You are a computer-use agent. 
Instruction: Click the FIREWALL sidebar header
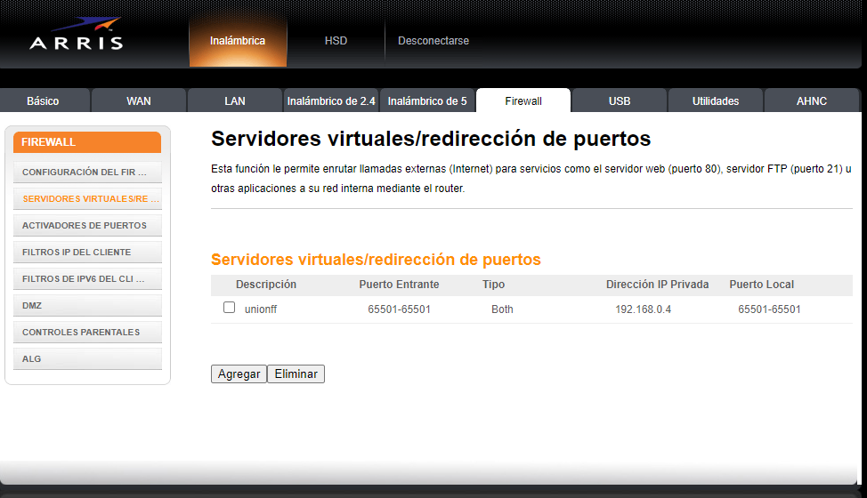(x=87, y=142)
